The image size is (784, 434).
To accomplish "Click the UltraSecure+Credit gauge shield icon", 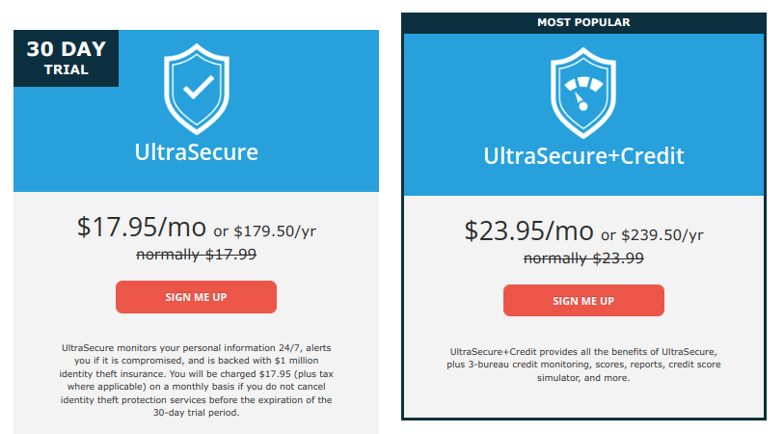I will tap(583, 93).
